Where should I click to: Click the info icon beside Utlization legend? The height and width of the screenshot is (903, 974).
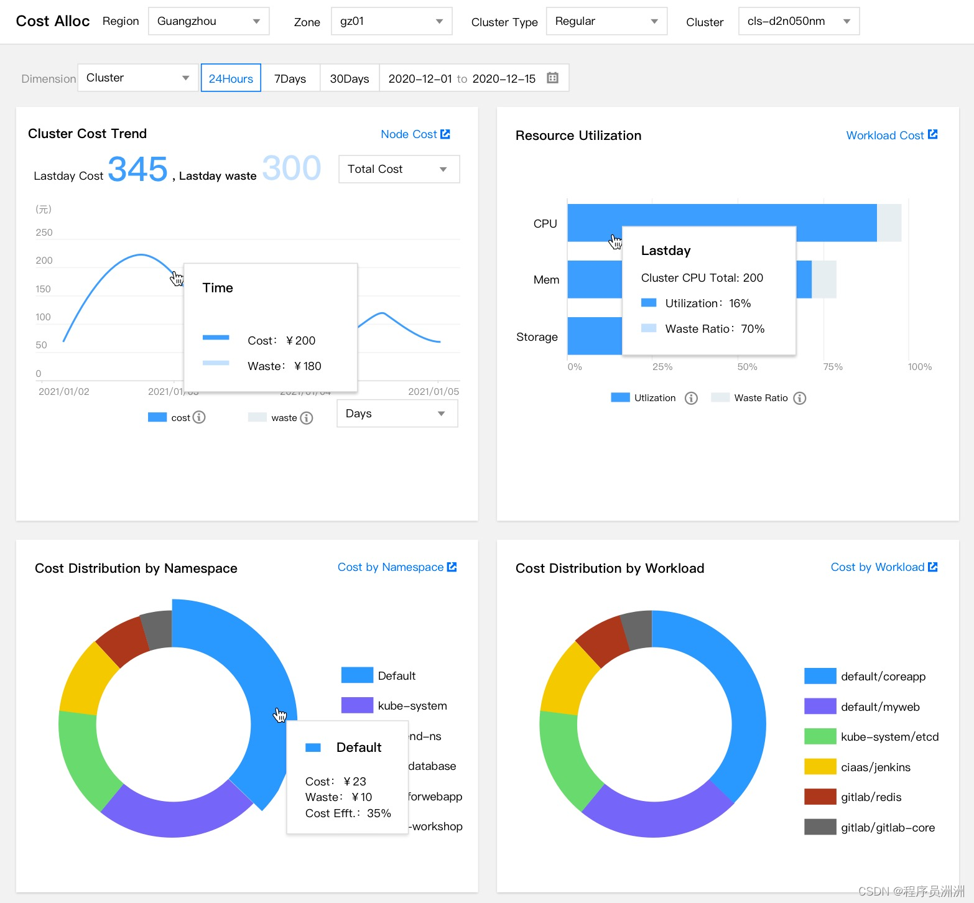[x=691, y=398]
